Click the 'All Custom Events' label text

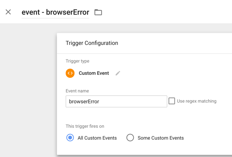pos(97,138)
